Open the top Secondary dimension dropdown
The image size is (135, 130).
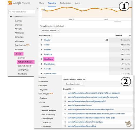click(x=50, y=31)
